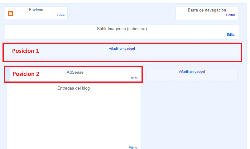This screenshot has height=149, width=250.
Task: Edit the Subir imagenes (cabecera) gadget
Action: (x=231, y=35)
